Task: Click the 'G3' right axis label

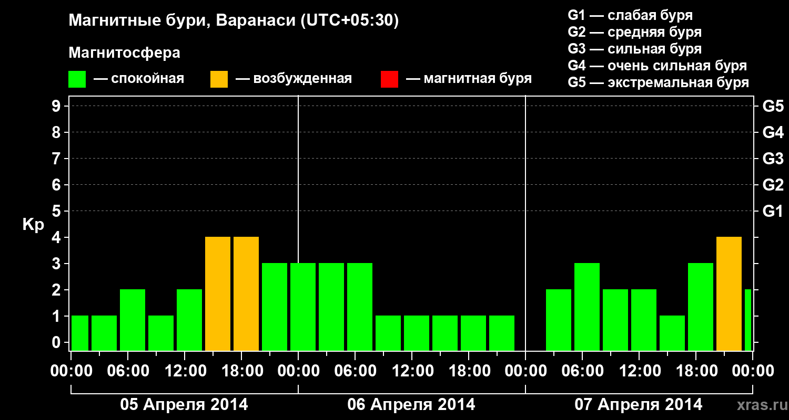Action: pyautogui.click(x=773, y=159)
